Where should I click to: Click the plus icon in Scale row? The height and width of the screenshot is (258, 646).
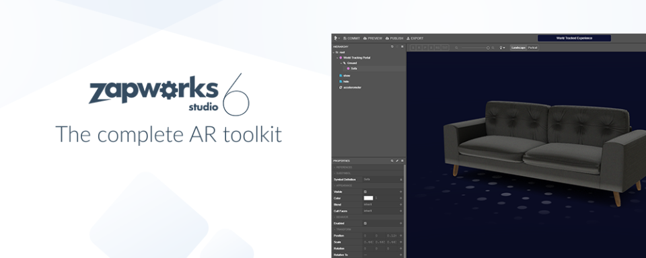(x=401, y=242)
